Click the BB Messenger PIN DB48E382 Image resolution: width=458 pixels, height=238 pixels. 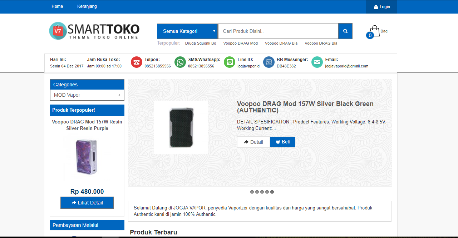coord(286,66)
